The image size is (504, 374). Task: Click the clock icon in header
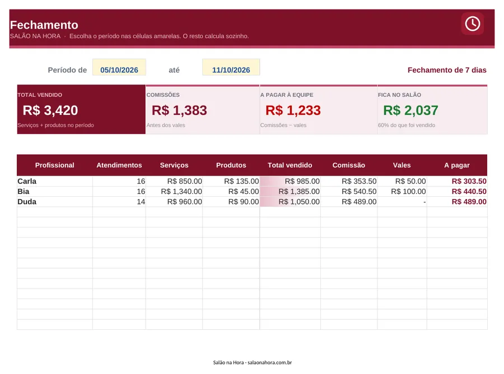click(x=472, y=23)
